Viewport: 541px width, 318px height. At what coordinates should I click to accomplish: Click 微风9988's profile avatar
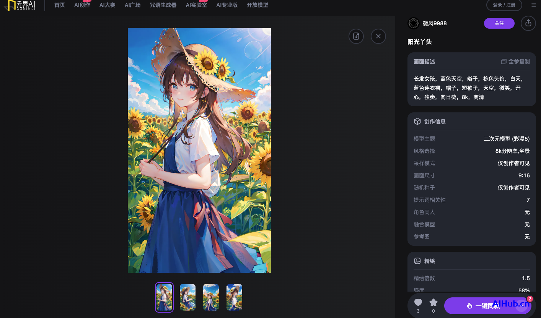tap(413, 23)
